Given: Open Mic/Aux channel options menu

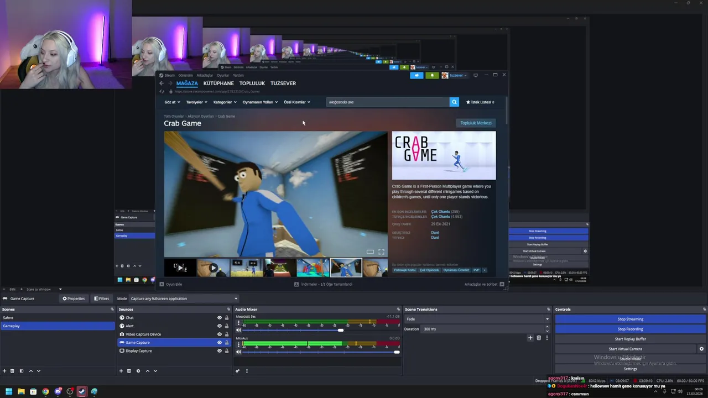Looking at the screenshot, I should click(x=239, y=344).
